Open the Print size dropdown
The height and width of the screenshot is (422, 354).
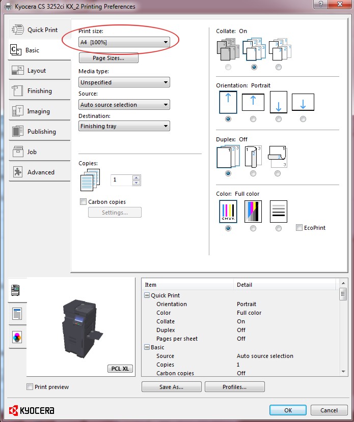[x=124, y=42]
